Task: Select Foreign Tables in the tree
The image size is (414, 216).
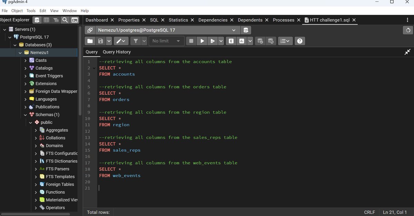Action: click(60, 184)
